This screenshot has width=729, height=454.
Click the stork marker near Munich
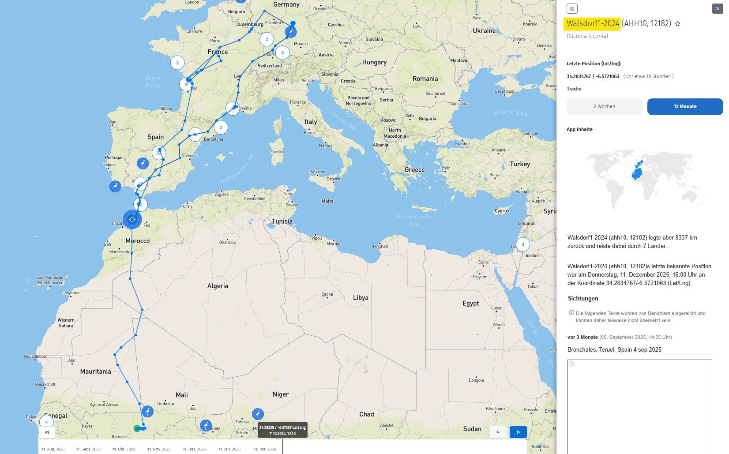coord(291,32)
